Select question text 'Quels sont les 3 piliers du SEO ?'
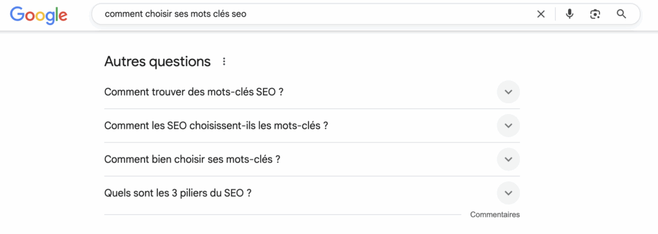Image resolution: width=658 pixels, height=234 pixels. pos(178,193)
